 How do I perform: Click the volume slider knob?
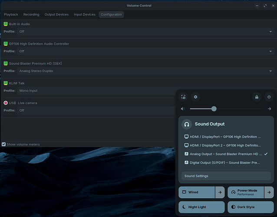pyautogui.click(x=214, y=109)
